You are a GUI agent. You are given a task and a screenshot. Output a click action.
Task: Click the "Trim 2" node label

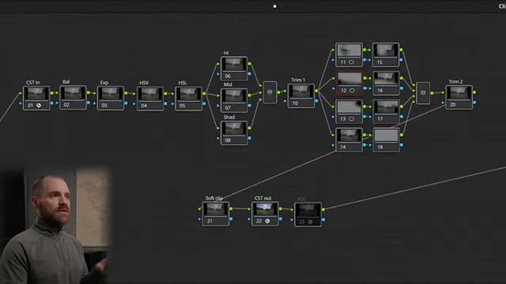point(455,81)
